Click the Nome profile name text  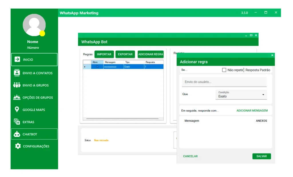33,42
